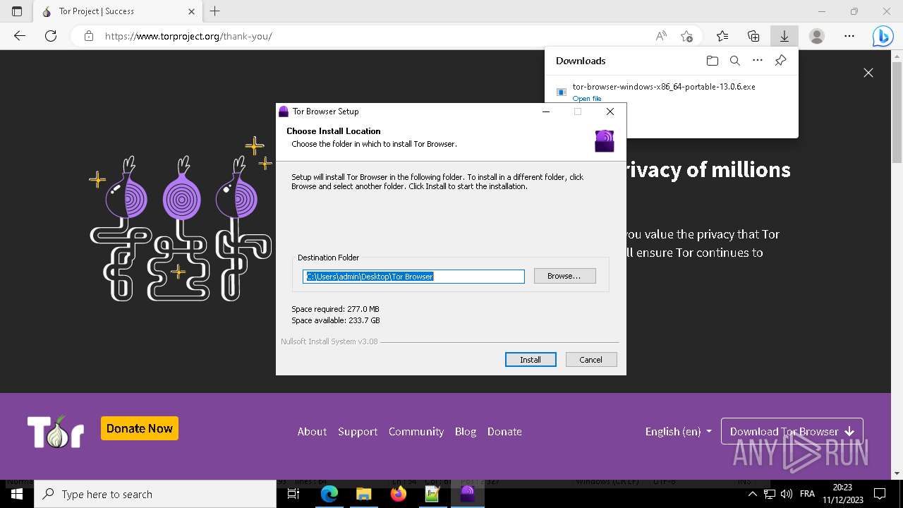Open the Edge profile avatar
Image resolution: width=903 pixels, height=508 pixels.
click(817, 36)
